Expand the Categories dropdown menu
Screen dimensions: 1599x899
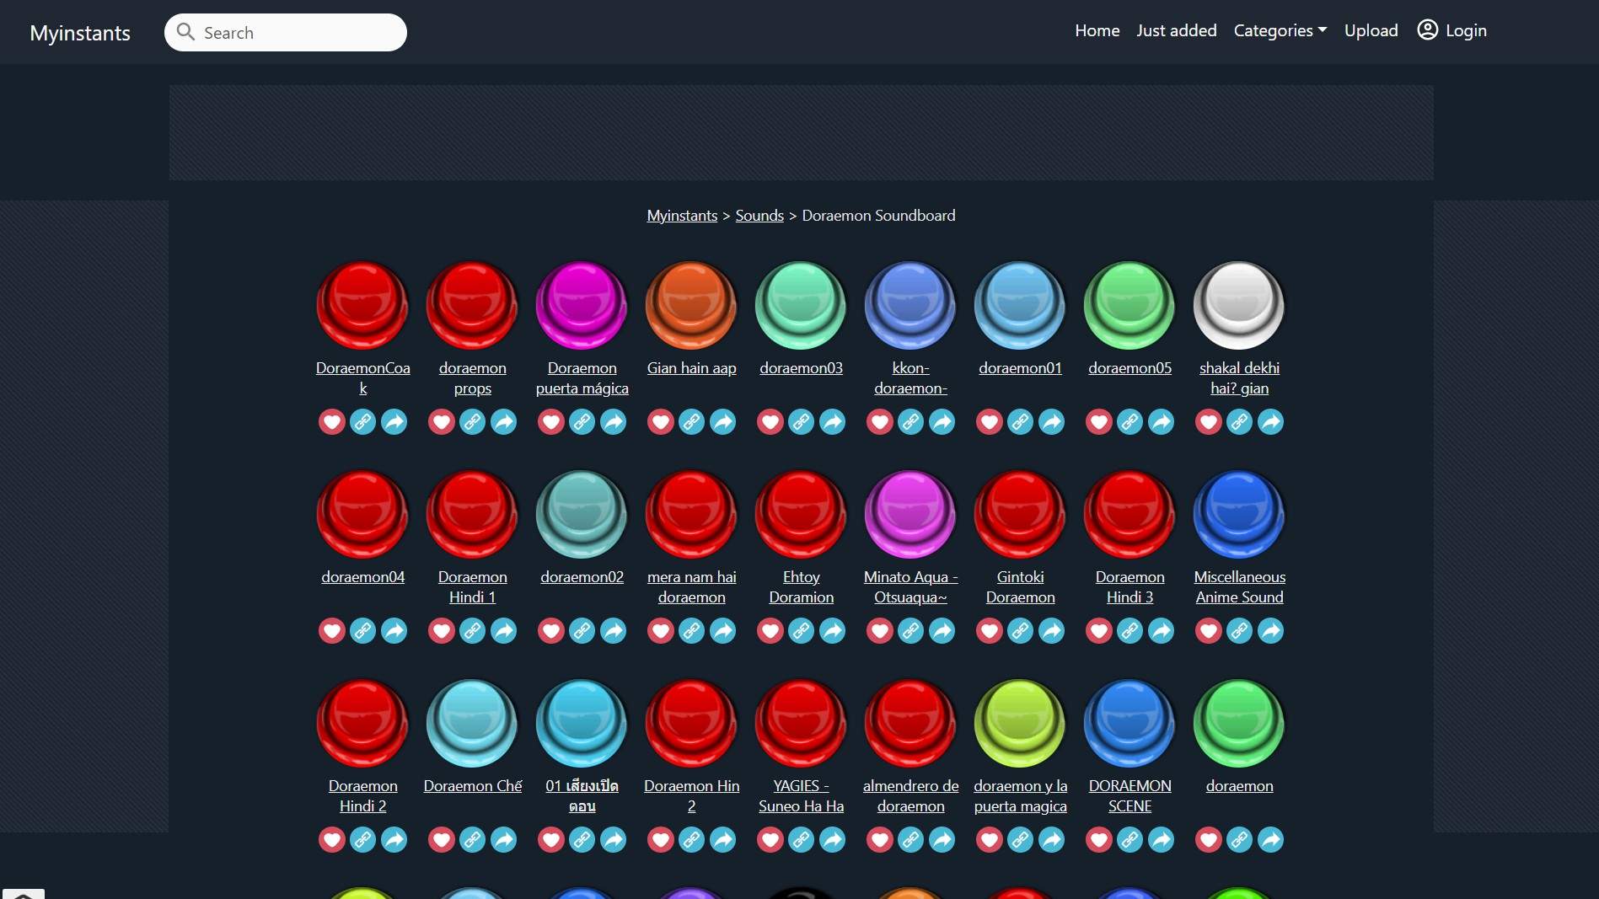[1280, 30]
